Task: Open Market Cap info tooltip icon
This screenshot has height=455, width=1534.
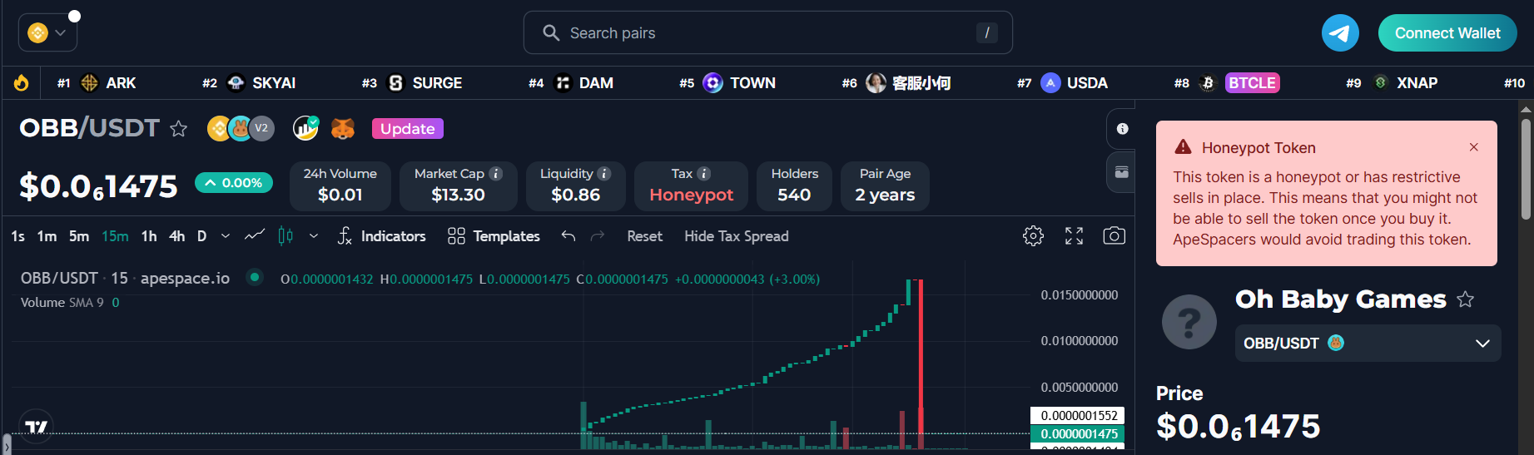Action: pyautogui.click(x=496, y=174)
